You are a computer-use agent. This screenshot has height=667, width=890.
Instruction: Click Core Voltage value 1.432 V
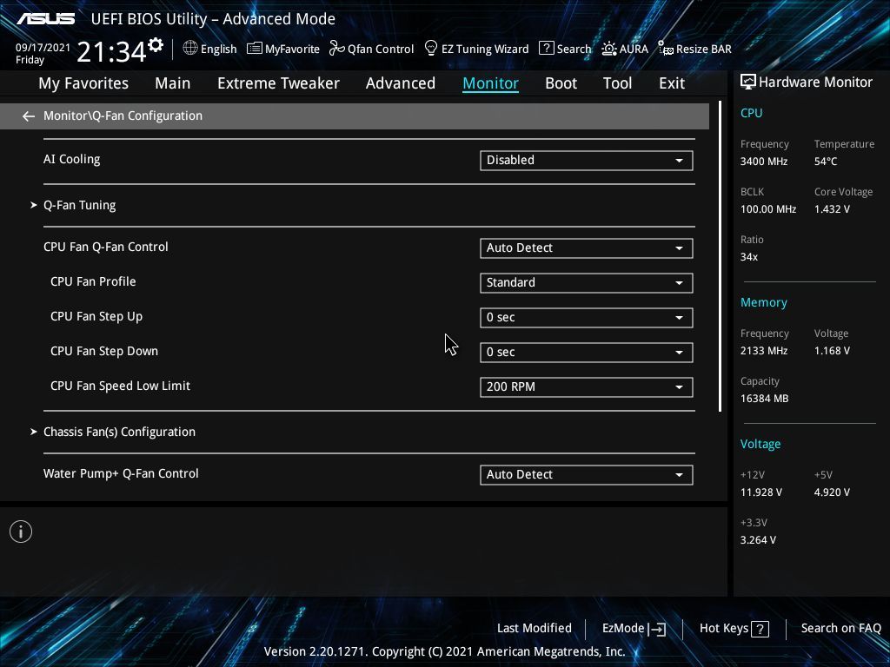(832, 209)
